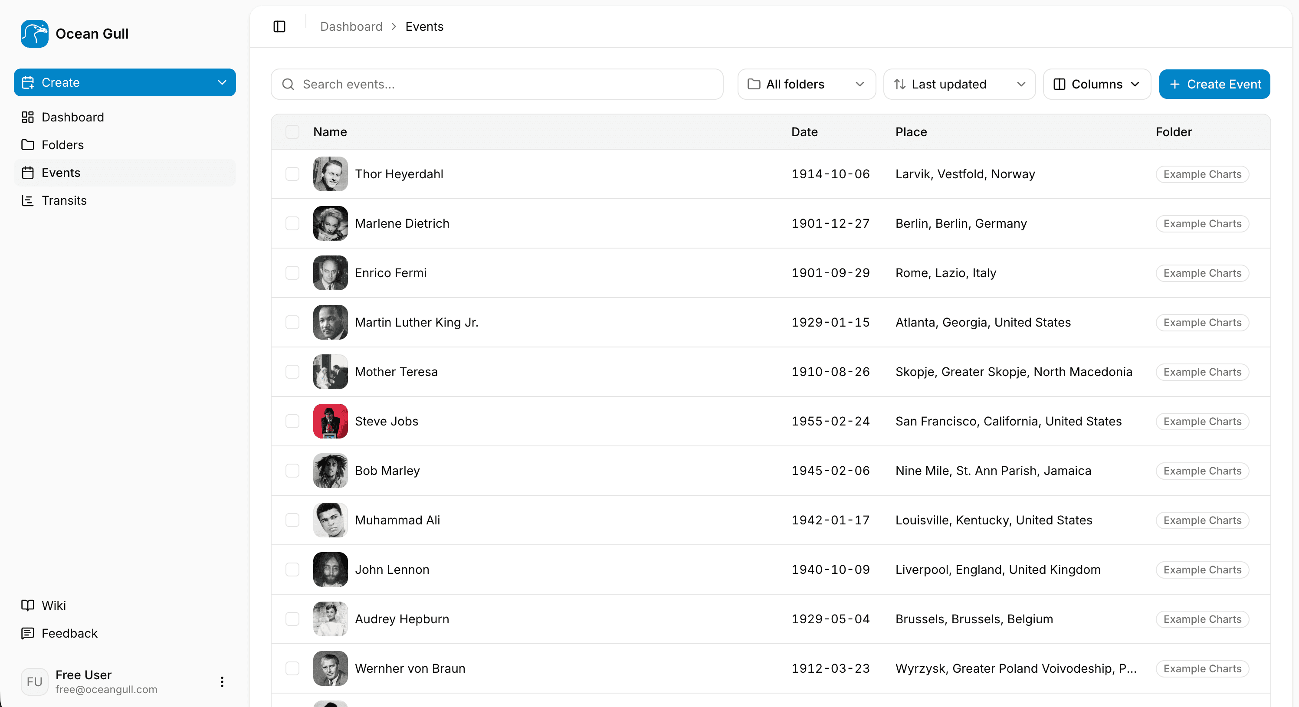Click the Feedback message icon
This screenshot has width=1299, height=707.
pos(28,633)
